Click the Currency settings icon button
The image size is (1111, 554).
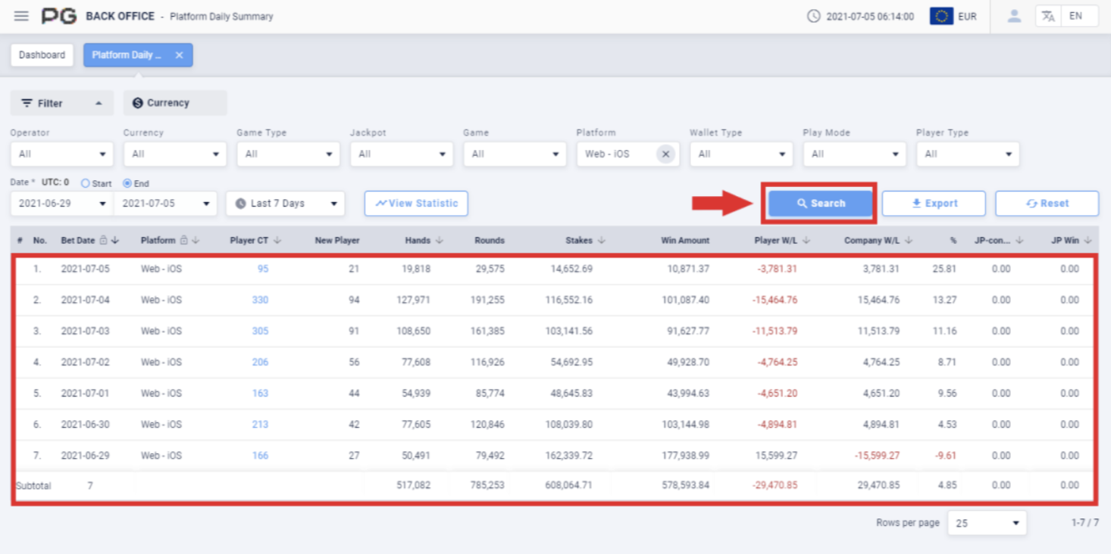[137, 102]
